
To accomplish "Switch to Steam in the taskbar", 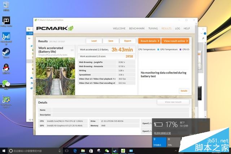I will (115, 151).
